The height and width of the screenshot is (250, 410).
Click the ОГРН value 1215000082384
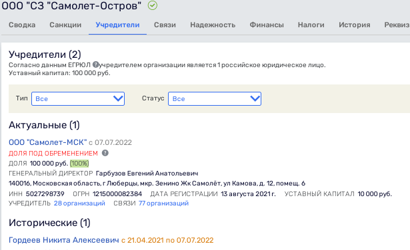pyautogui.click(x=117, y=194)
